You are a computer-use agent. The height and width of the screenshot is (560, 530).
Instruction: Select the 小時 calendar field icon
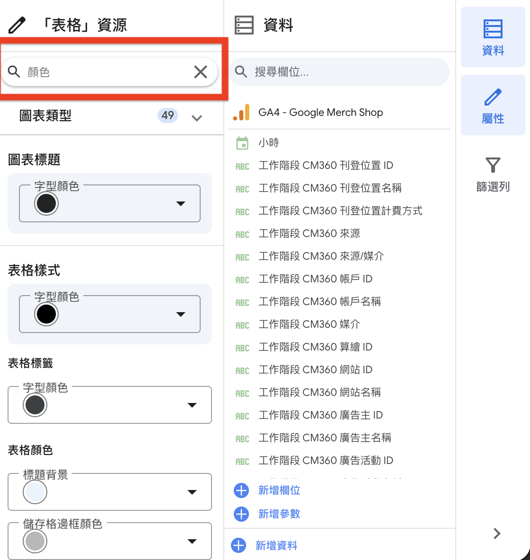pos(242,143)
